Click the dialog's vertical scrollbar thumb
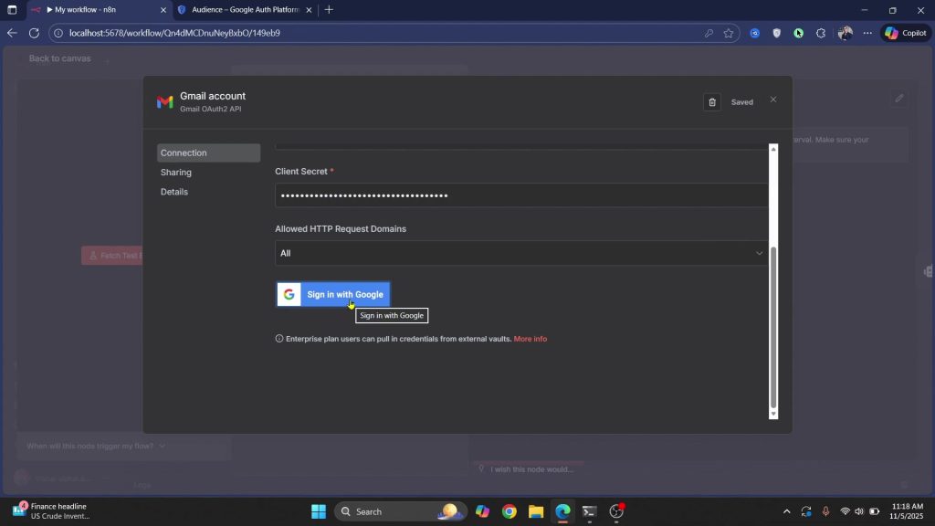This screenshot has width=935, height=526. pos(773,327)
